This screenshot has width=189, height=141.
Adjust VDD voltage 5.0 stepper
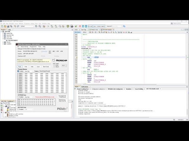(66, 66)
